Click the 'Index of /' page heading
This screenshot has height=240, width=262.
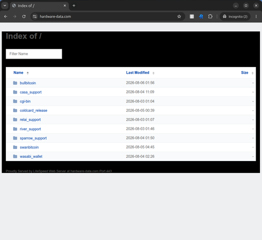pyautogui.click(x=24, y=36)
